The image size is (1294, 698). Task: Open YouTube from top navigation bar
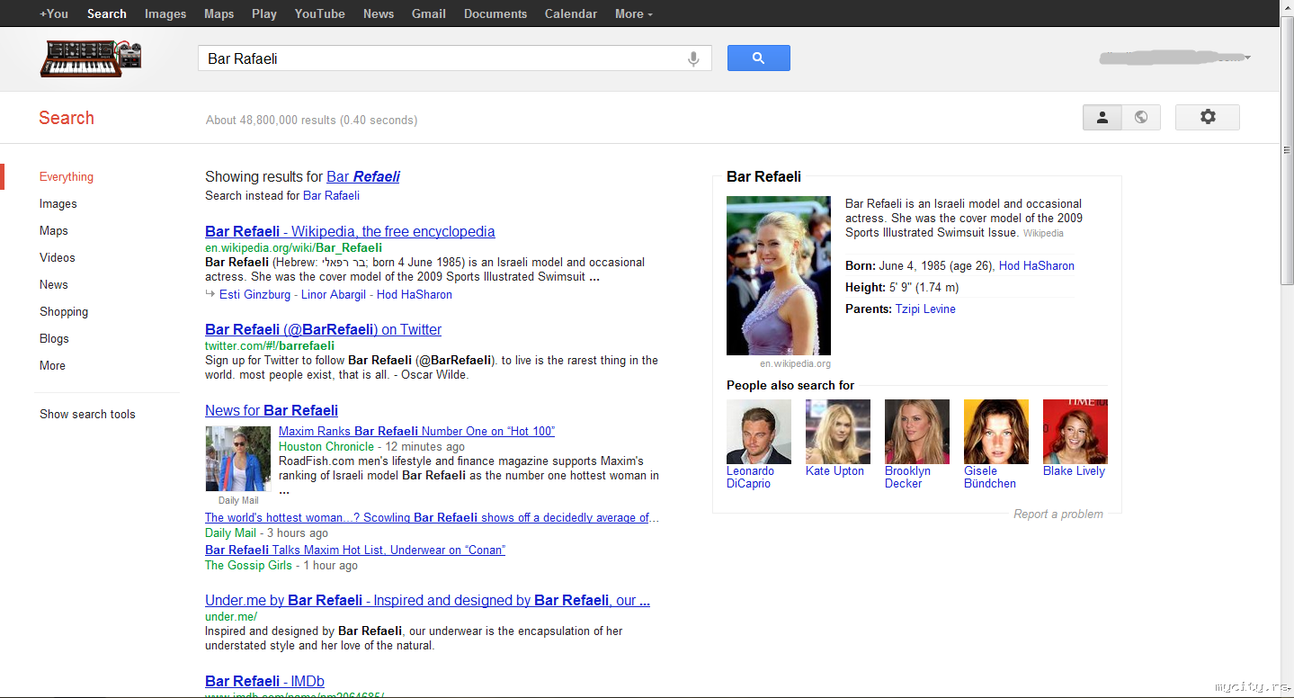pos(319,13)
